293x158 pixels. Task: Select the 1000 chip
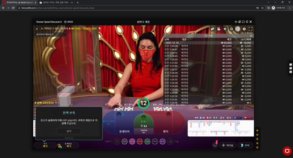(x=125, y=142)
